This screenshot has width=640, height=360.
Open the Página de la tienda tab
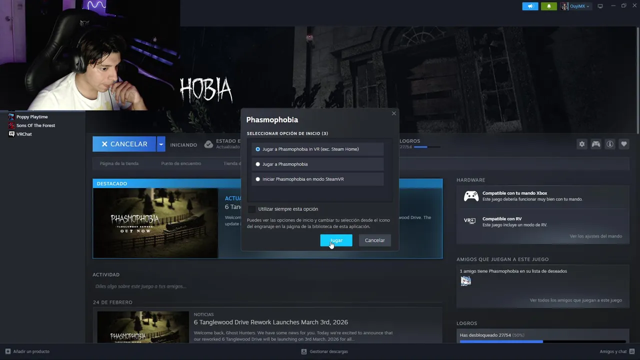click(x=119, y=163)
